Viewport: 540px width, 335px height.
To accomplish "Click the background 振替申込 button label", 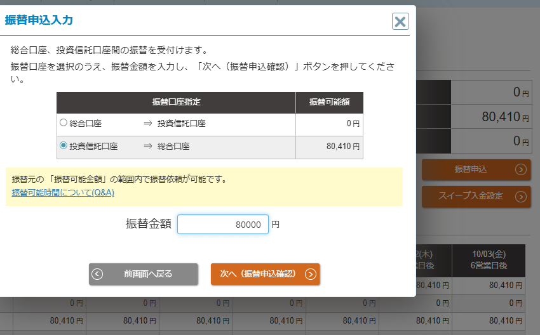I will point(470,169).
